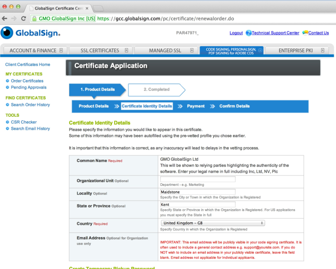
Task: Open the ACCOUNT & FINANCE tab
Action: (36, 50)
